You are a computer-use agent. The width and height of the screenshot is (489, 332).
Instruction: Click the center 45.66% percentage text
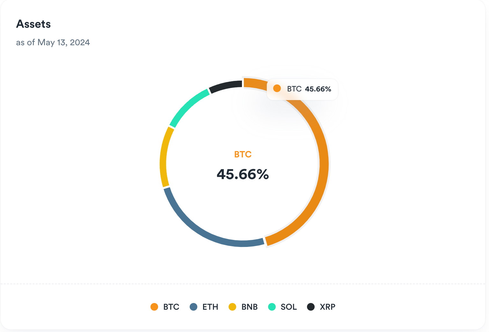[x=243, y=174]
